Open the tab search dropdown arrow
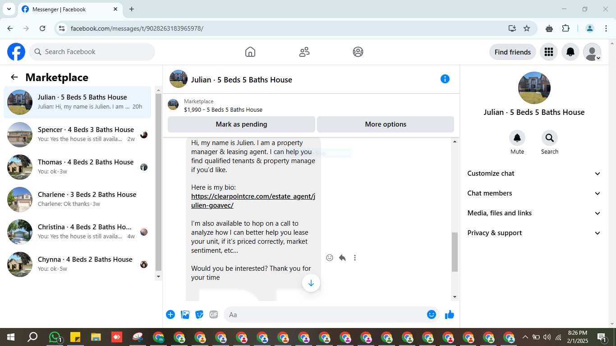 9,9
